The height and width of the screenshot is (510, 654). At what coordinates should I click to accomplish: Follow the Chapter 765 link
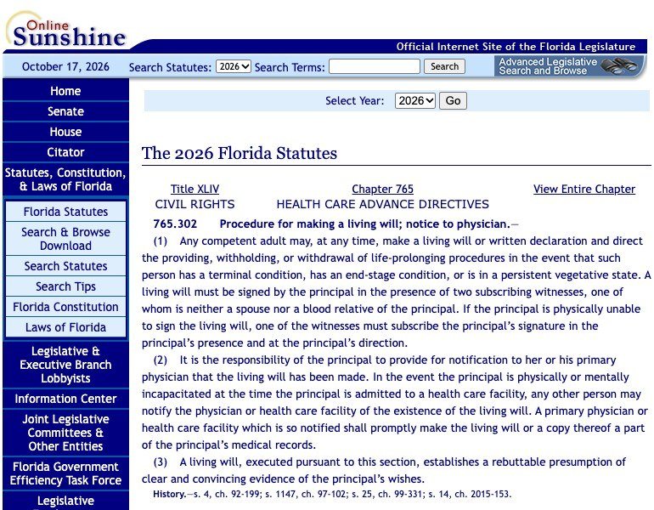(x=382, y=189)
